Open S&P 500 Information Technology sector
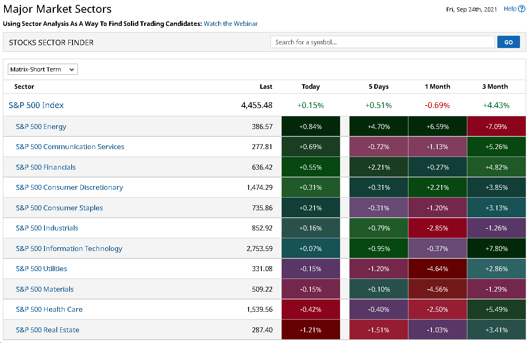The height and width of the screenshot is (343, 527). pyautogui.click(x=69, y=249)
